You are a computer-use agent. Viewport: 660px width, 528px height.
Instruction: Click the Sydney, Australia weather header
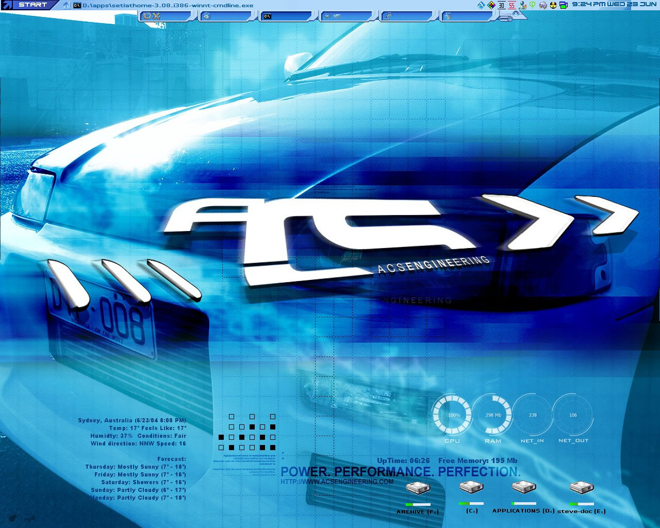coord(132,420)
